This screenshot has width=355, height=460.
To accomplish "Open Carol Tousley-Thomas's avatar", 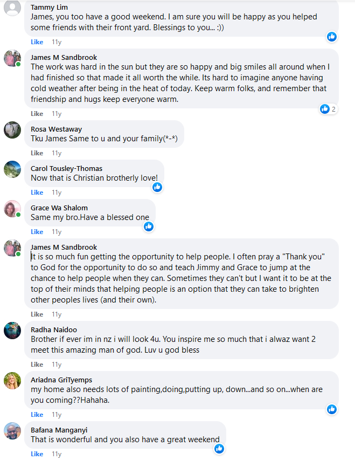I will tap(12, 169).
